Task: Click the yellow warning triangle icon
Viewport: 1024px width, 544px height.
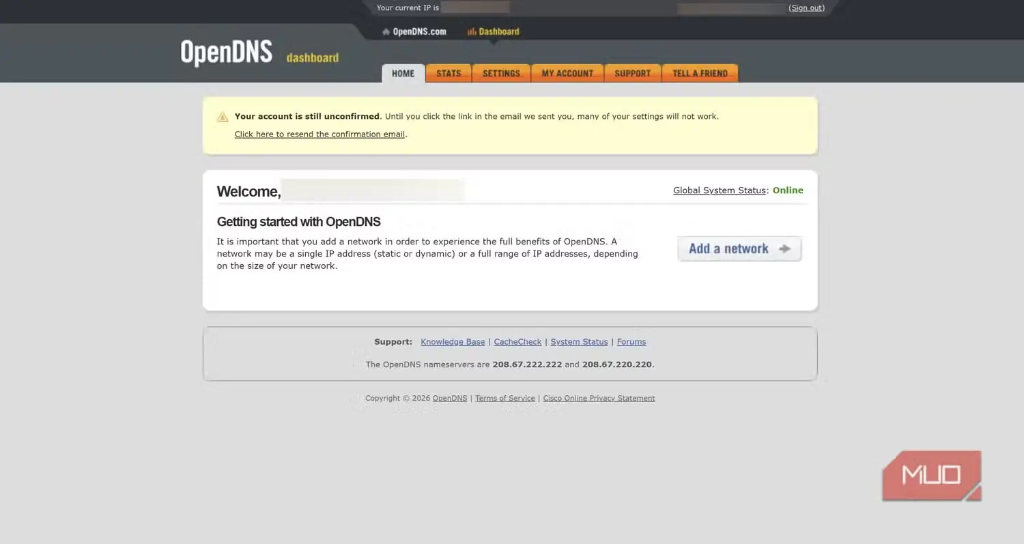Action: pyautogui.click(x=223, y=117)
